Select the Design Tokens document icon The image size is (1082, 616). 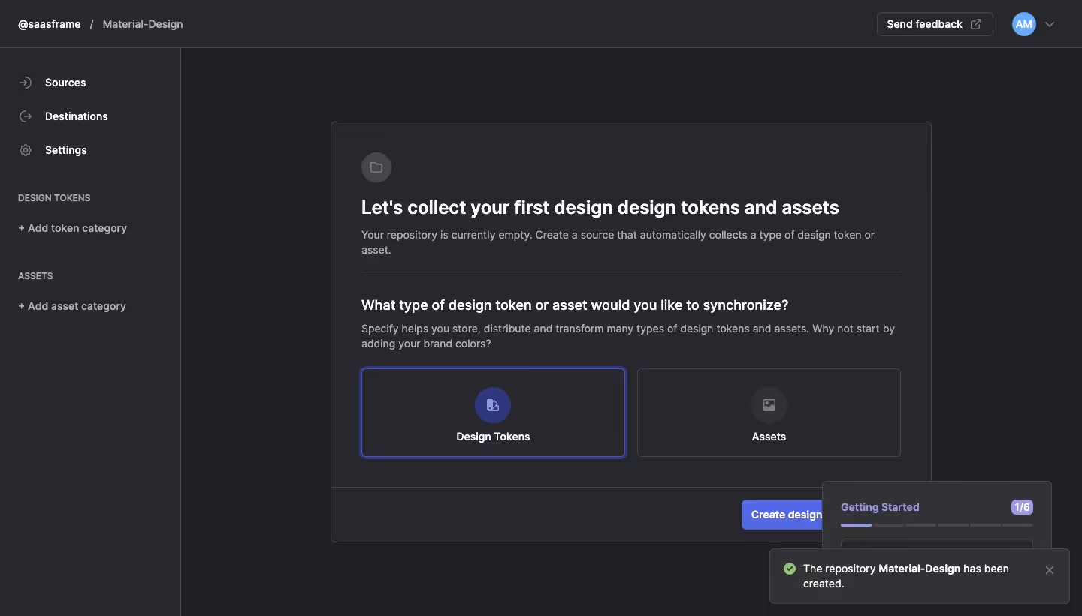pos(493,405)
